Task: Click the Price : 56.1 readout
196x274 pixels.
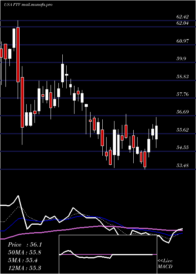Action: point(25,245)
